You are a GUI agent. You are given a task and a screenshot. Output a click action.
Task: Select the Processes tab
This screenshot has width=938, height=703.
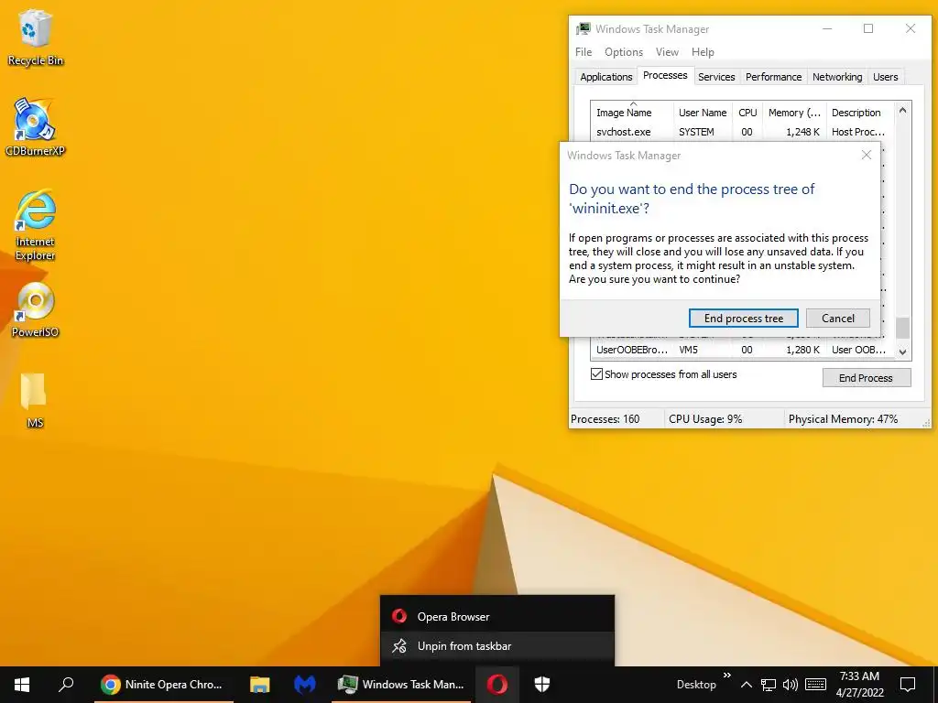pos(665,75)
